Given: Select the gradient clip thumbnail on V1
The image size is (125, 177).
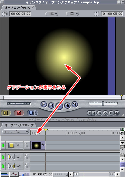Looking at the screenshot, I should point(36,145).
